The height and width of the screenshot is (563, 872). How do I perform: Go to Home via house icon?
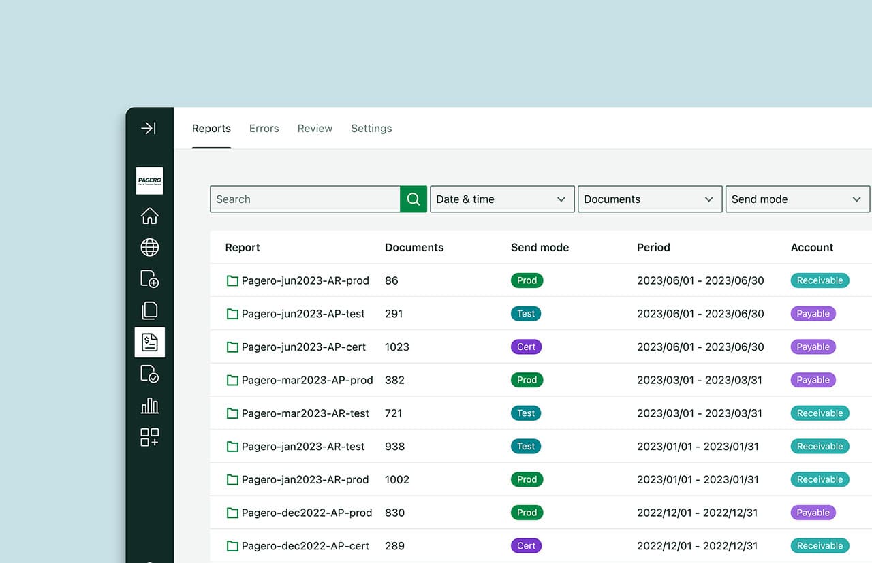[150, 216]
